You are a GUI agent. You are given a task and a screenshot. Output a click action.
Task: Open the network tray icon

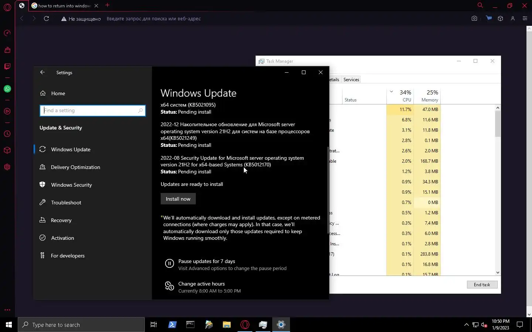click(x=475, y=325)
